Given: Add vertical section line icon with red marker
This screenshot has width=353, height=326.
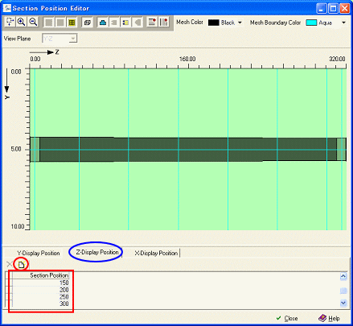Looking at the screenshot, I should 164,23.
